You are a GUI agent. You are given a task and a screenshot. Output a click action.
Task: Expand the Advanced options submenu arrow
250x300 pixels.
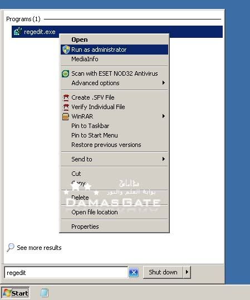click(164, 83)
